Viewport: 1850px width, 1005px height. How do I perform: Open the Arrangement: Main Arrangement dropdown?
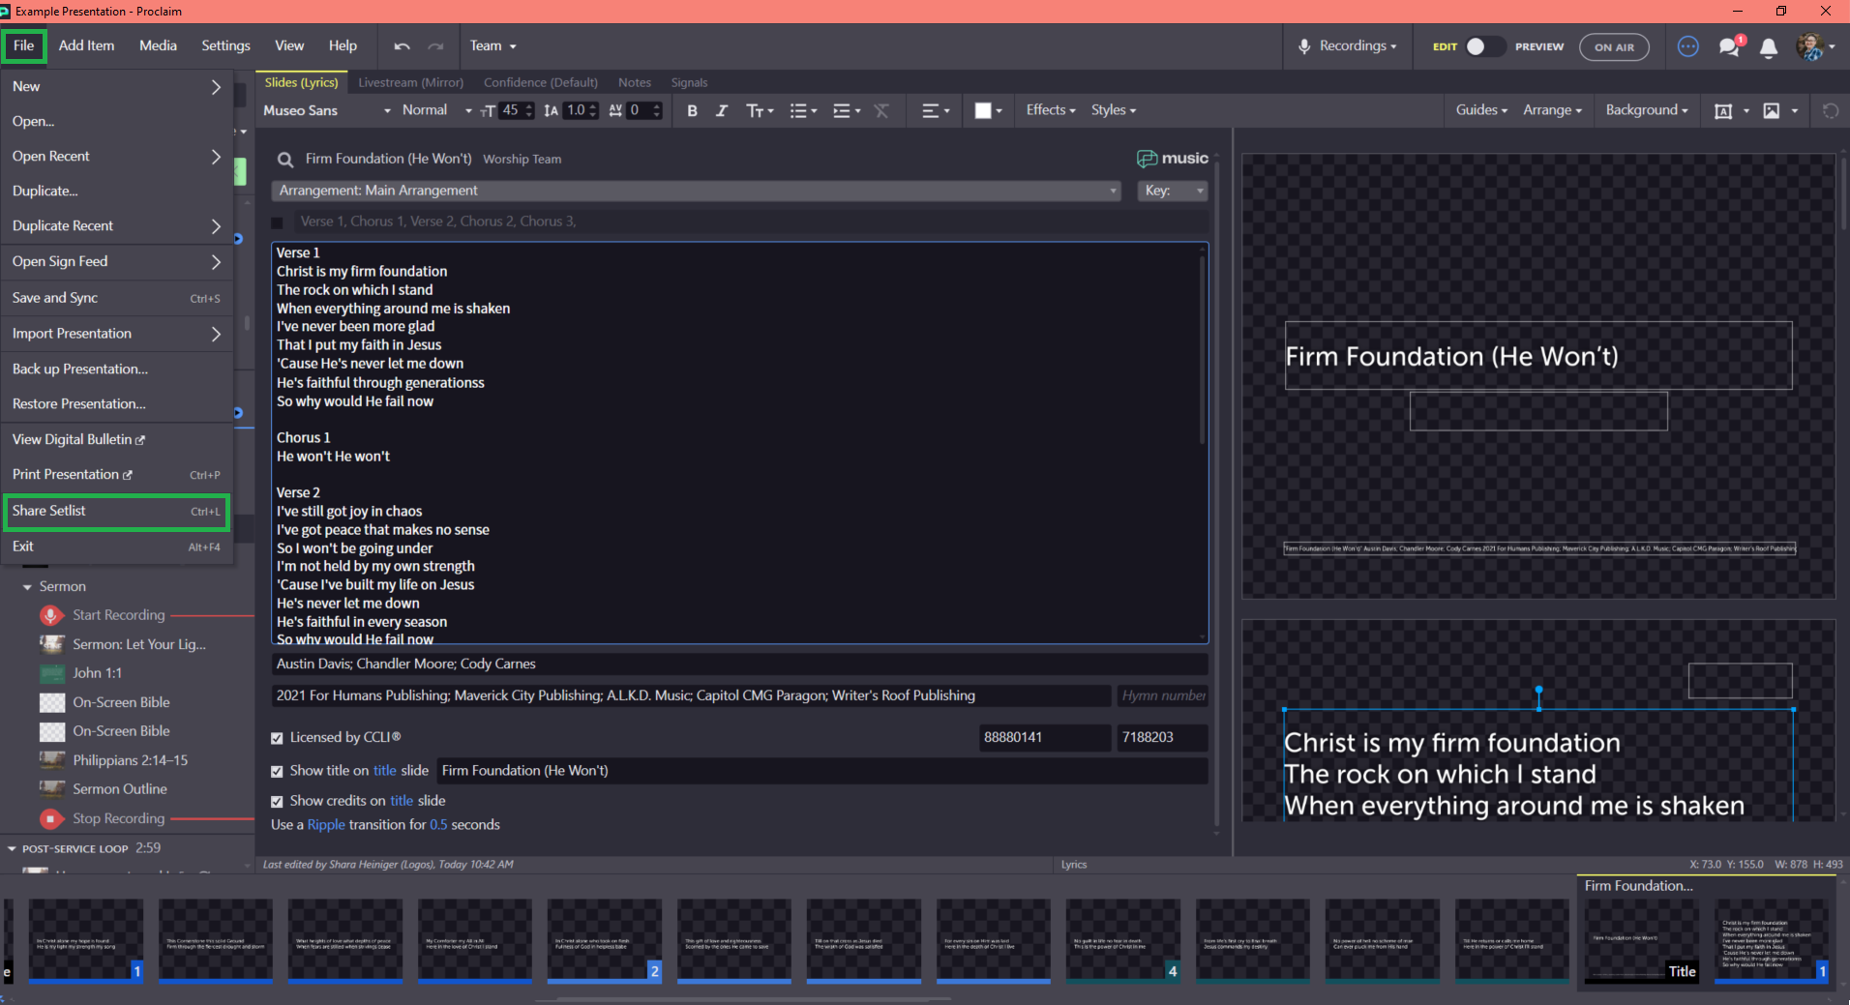tap(697, 191)
